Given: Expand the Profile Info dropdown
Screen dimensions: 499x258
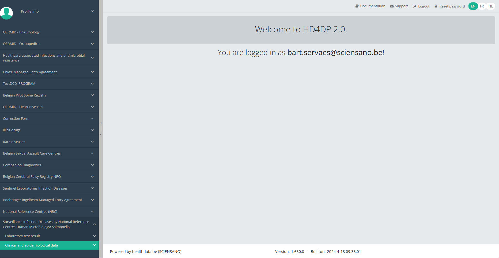Looking at the screenshot, I should pos(92,11).
